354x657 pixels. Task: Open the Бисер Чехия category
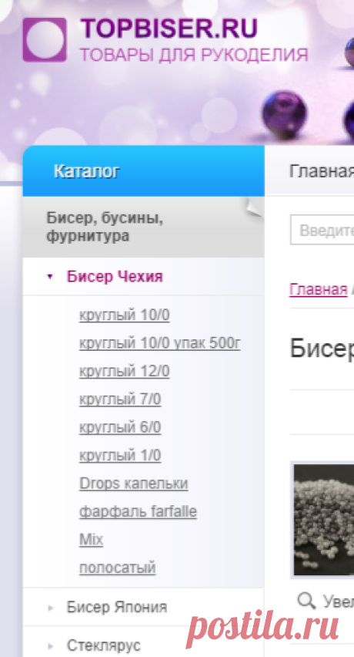tap(115, 277)
